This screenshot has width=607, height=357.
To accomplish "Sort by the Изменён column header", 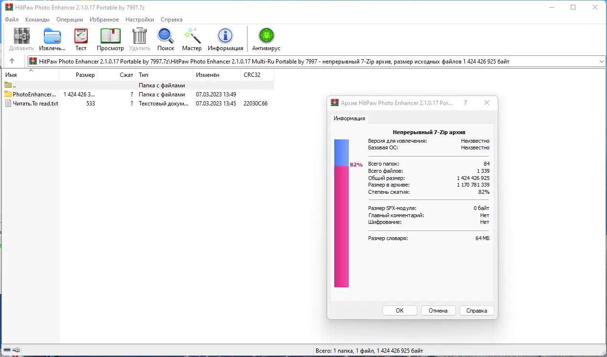I will (x=217, y=75).
